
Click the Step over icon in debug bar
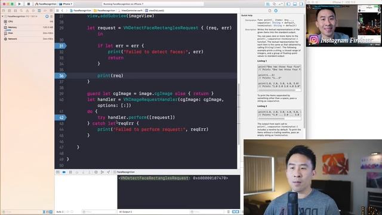coord(77,172)
